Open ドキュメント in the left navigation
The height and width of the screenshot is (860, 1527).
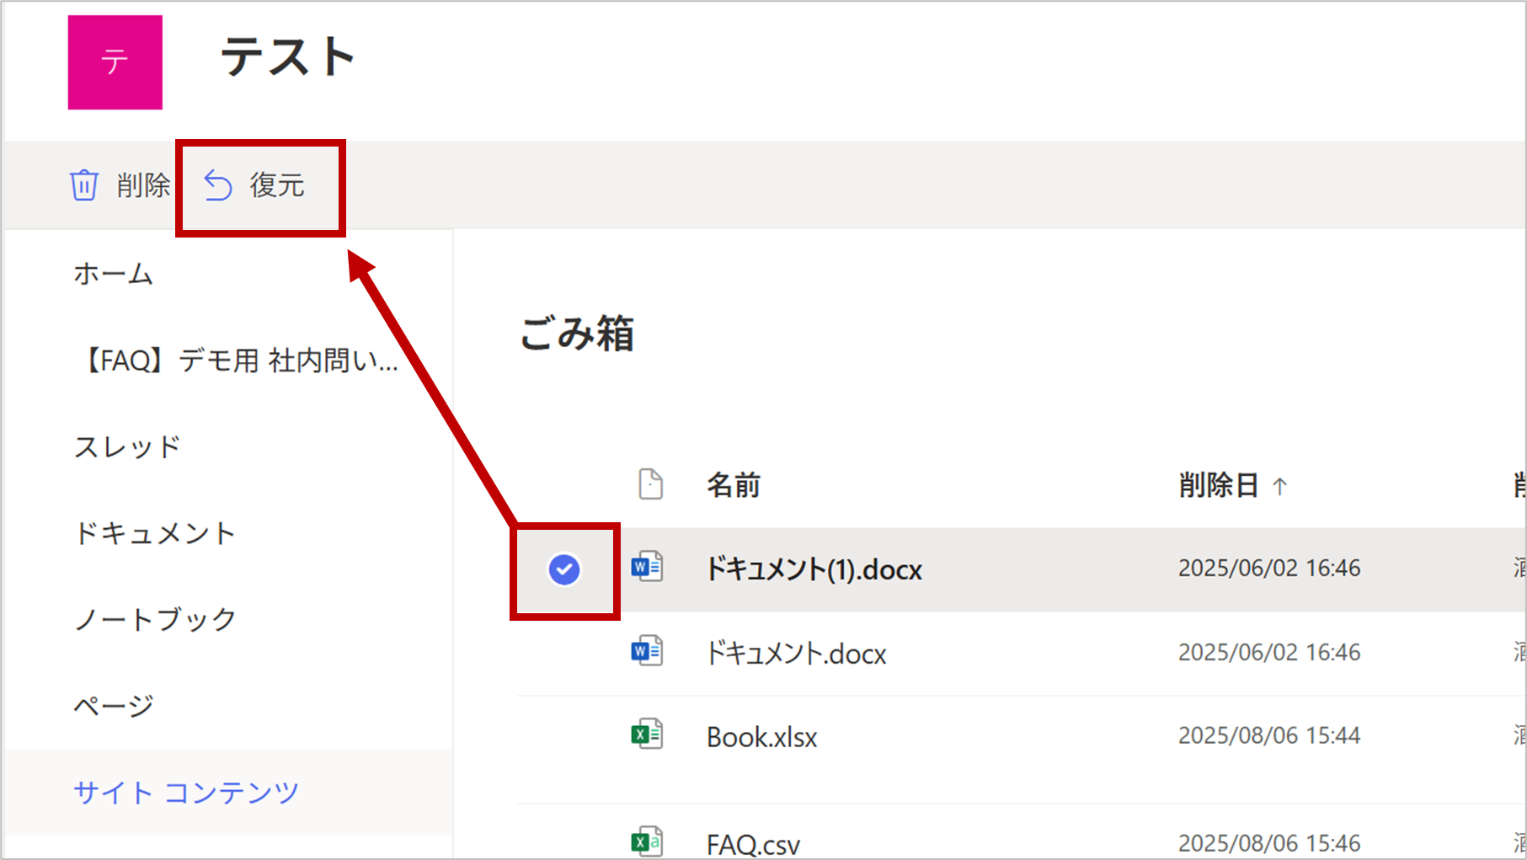[154, 533]
